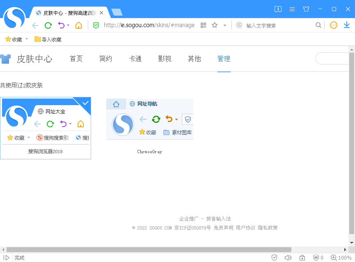Image resolution: width=355 pixels, height=262 pixels.
Task: Toggle the sidebar icon in status bar
Action: [6, 258]
